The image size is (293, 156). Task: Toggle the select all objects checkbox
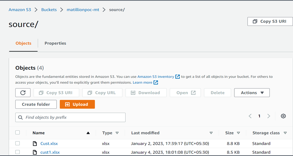pos(18,132)
